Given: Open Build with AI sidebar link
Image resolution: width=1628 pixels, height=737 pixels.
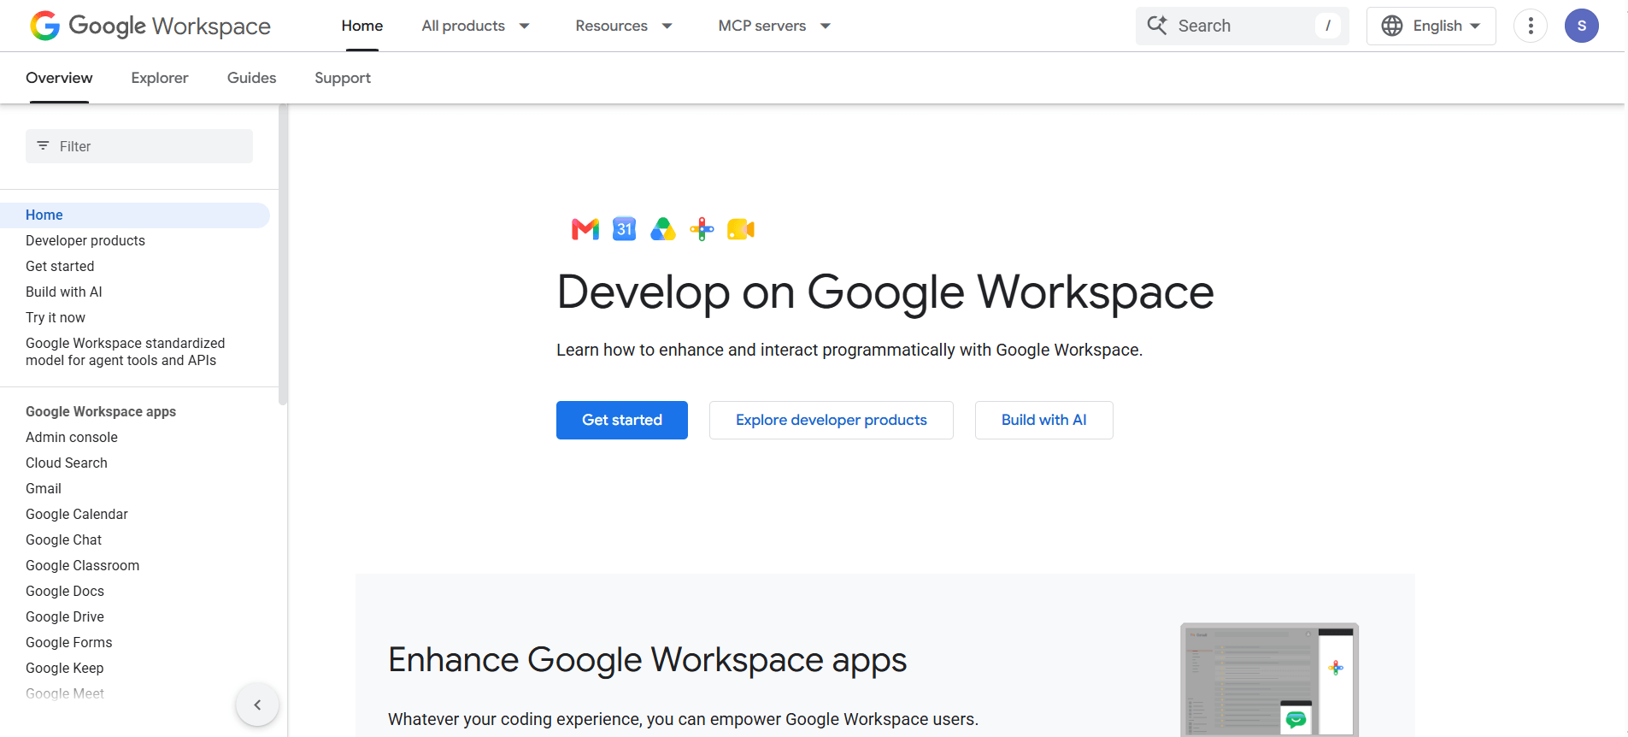Looking at the screenshot, I should tap(64, 292).
